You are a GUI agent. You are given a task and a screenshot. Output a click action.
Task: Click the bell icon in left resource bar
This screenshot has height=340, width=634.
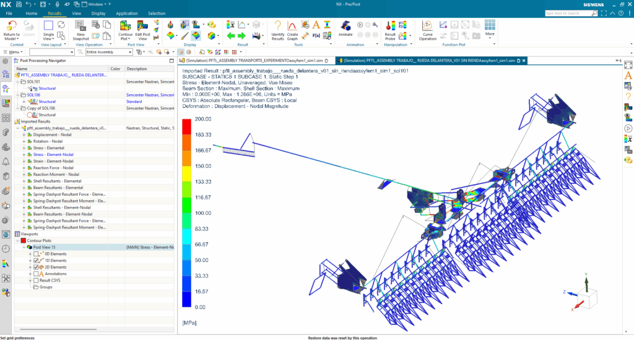[6, 162]
